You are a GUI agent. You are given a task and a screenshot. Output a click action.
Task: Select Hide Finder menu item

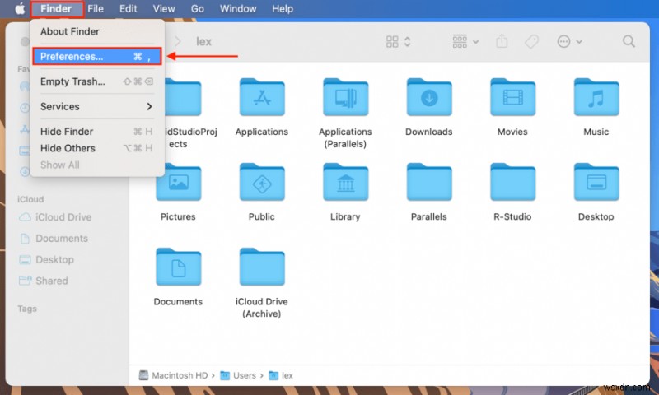(x=97, y=132)
